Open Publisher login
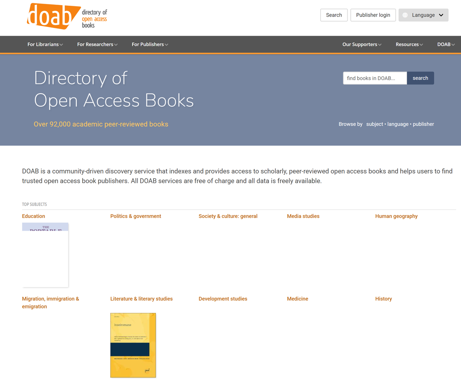The image size is (461, 387). click(373, 15)
